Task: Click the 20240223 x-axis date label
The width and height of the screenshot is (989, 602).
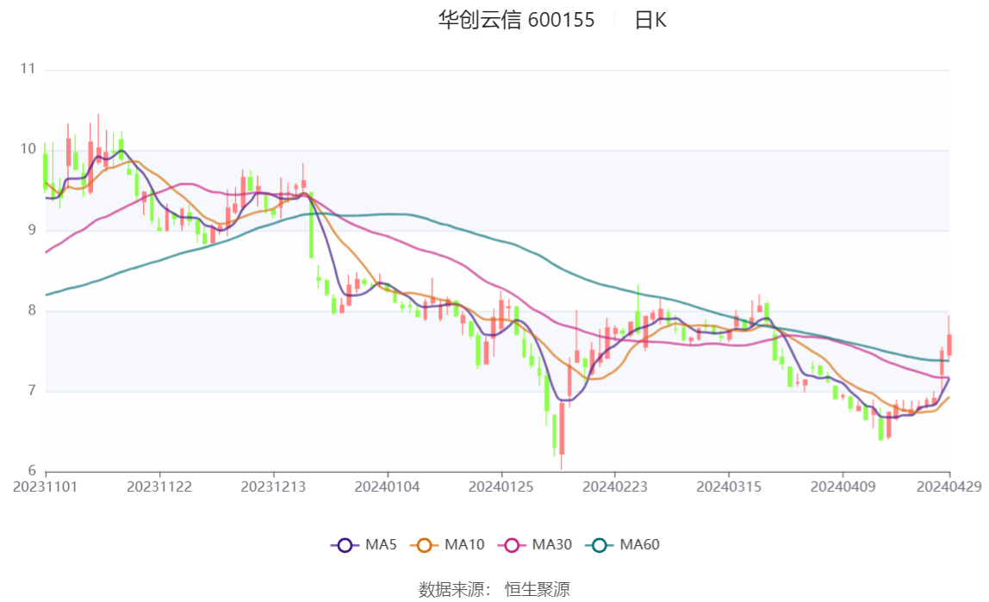Action: click(615, 487)
